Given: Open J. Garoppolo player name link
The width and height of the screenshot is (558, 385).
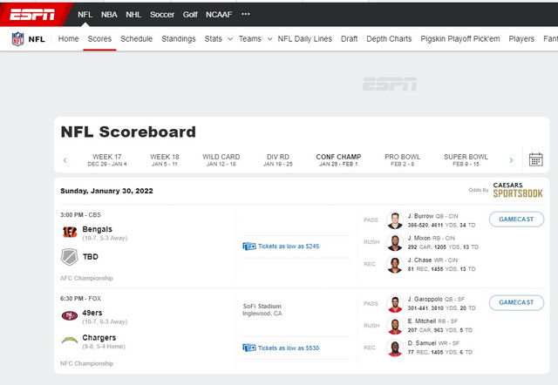Looking at the screenshot, I should pyautogui.click(x=425, y=300).
